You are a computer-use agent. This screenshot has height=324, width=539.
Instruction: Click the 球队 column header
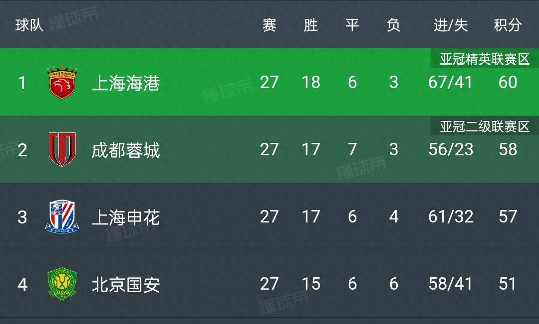[29, 25]
